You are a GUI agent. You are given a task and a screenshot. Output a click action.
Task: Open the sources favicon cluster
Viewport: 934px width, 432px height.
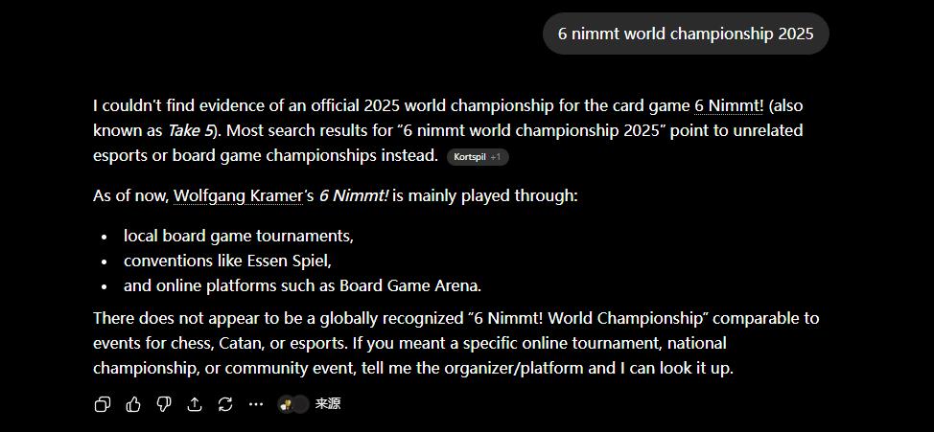click(293, 404)
